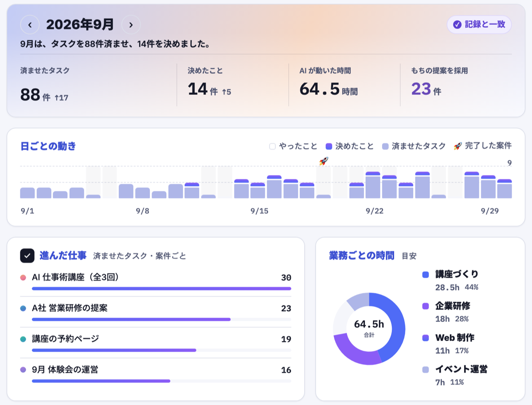532x405 pixels.
Task: Click the value 30 in AI 仕事術講座 row
Action: pyautogui.click(x=286, y=278)
